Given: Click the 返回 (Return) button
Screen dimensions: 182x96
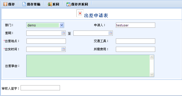Looking at the screenshot, I should tap(54, 4).
